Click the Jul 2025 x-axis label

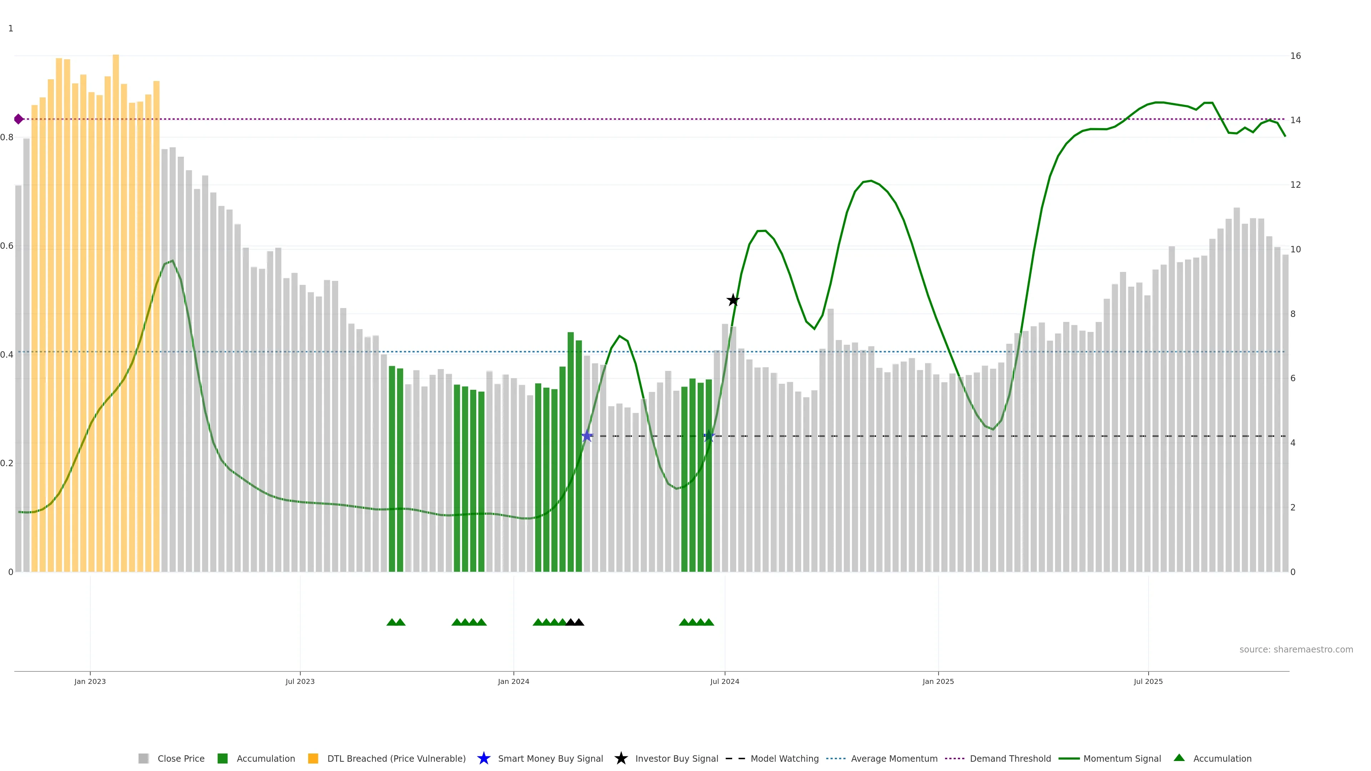(1148, 682)
